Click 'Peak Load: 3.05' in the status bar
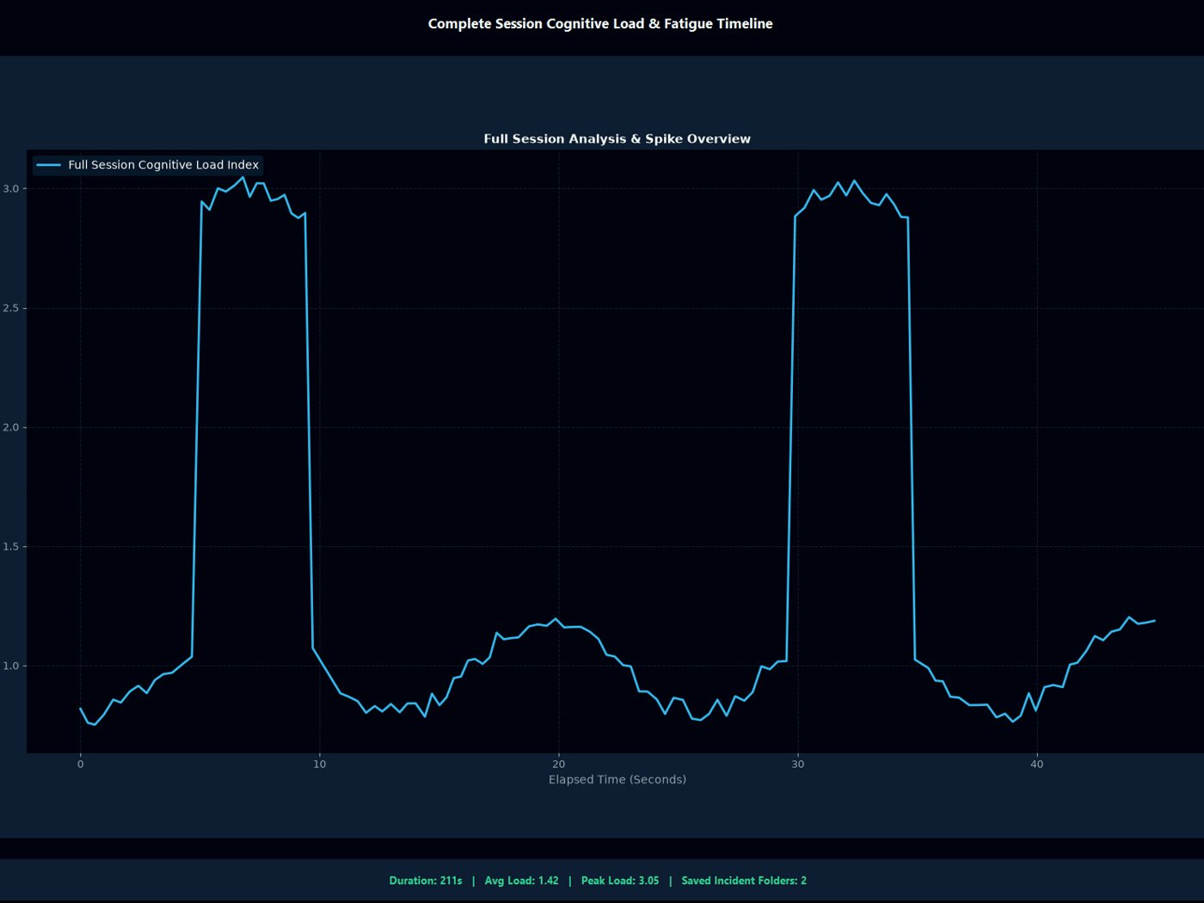This screenshot has height=903, width=1204. click(x=620, y=881)
